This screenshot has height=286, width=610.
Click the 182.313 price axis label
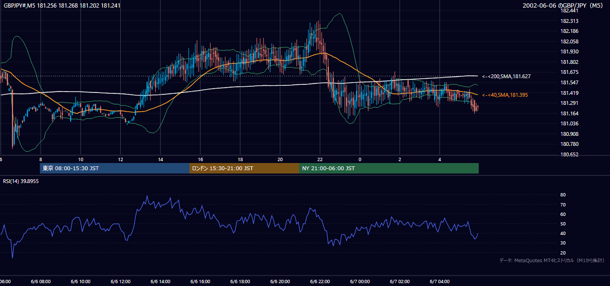[569, 21]
